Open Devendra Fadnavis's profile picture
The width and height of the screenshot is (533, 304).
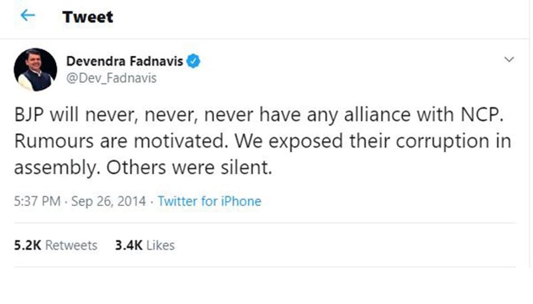[35, 69]
